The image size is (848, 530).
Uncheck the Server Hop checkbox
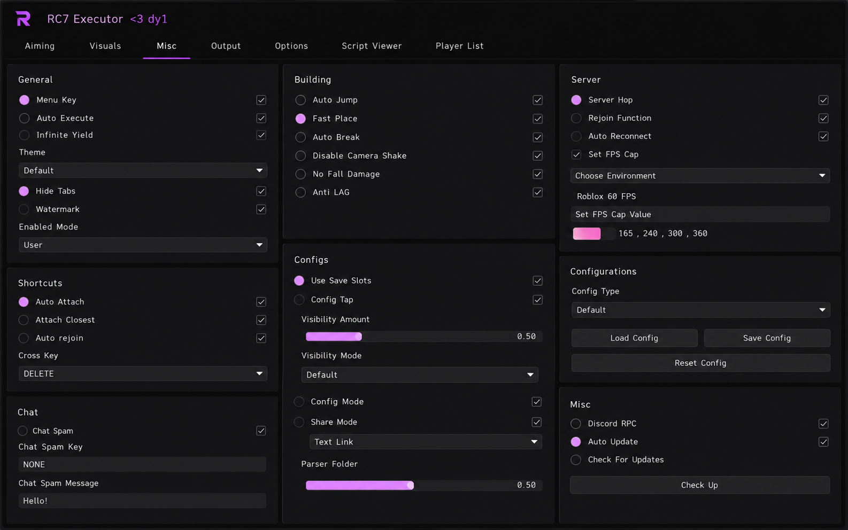coord(823,100)
